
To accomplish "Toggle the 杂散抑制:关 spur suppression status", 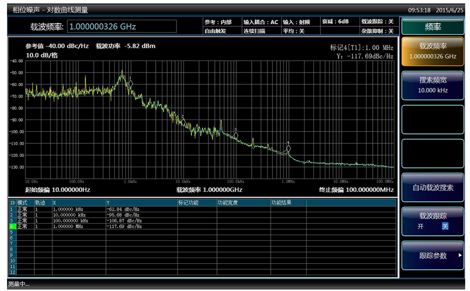I will (x=377, y=31).
